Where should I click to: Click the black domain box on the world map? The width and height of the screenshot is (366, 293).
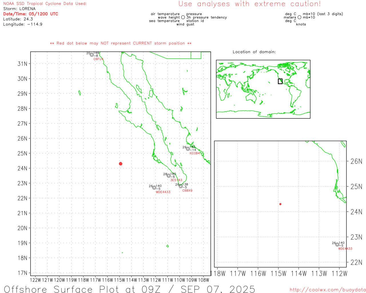[x=280, y=81]
